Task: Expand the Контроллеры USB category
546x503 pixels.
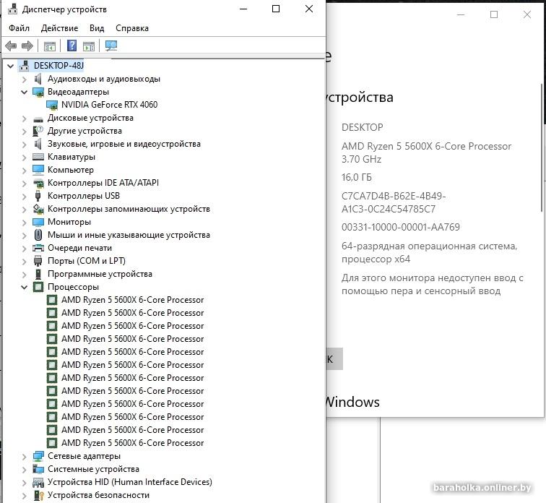Action: [x=25, y=197]
